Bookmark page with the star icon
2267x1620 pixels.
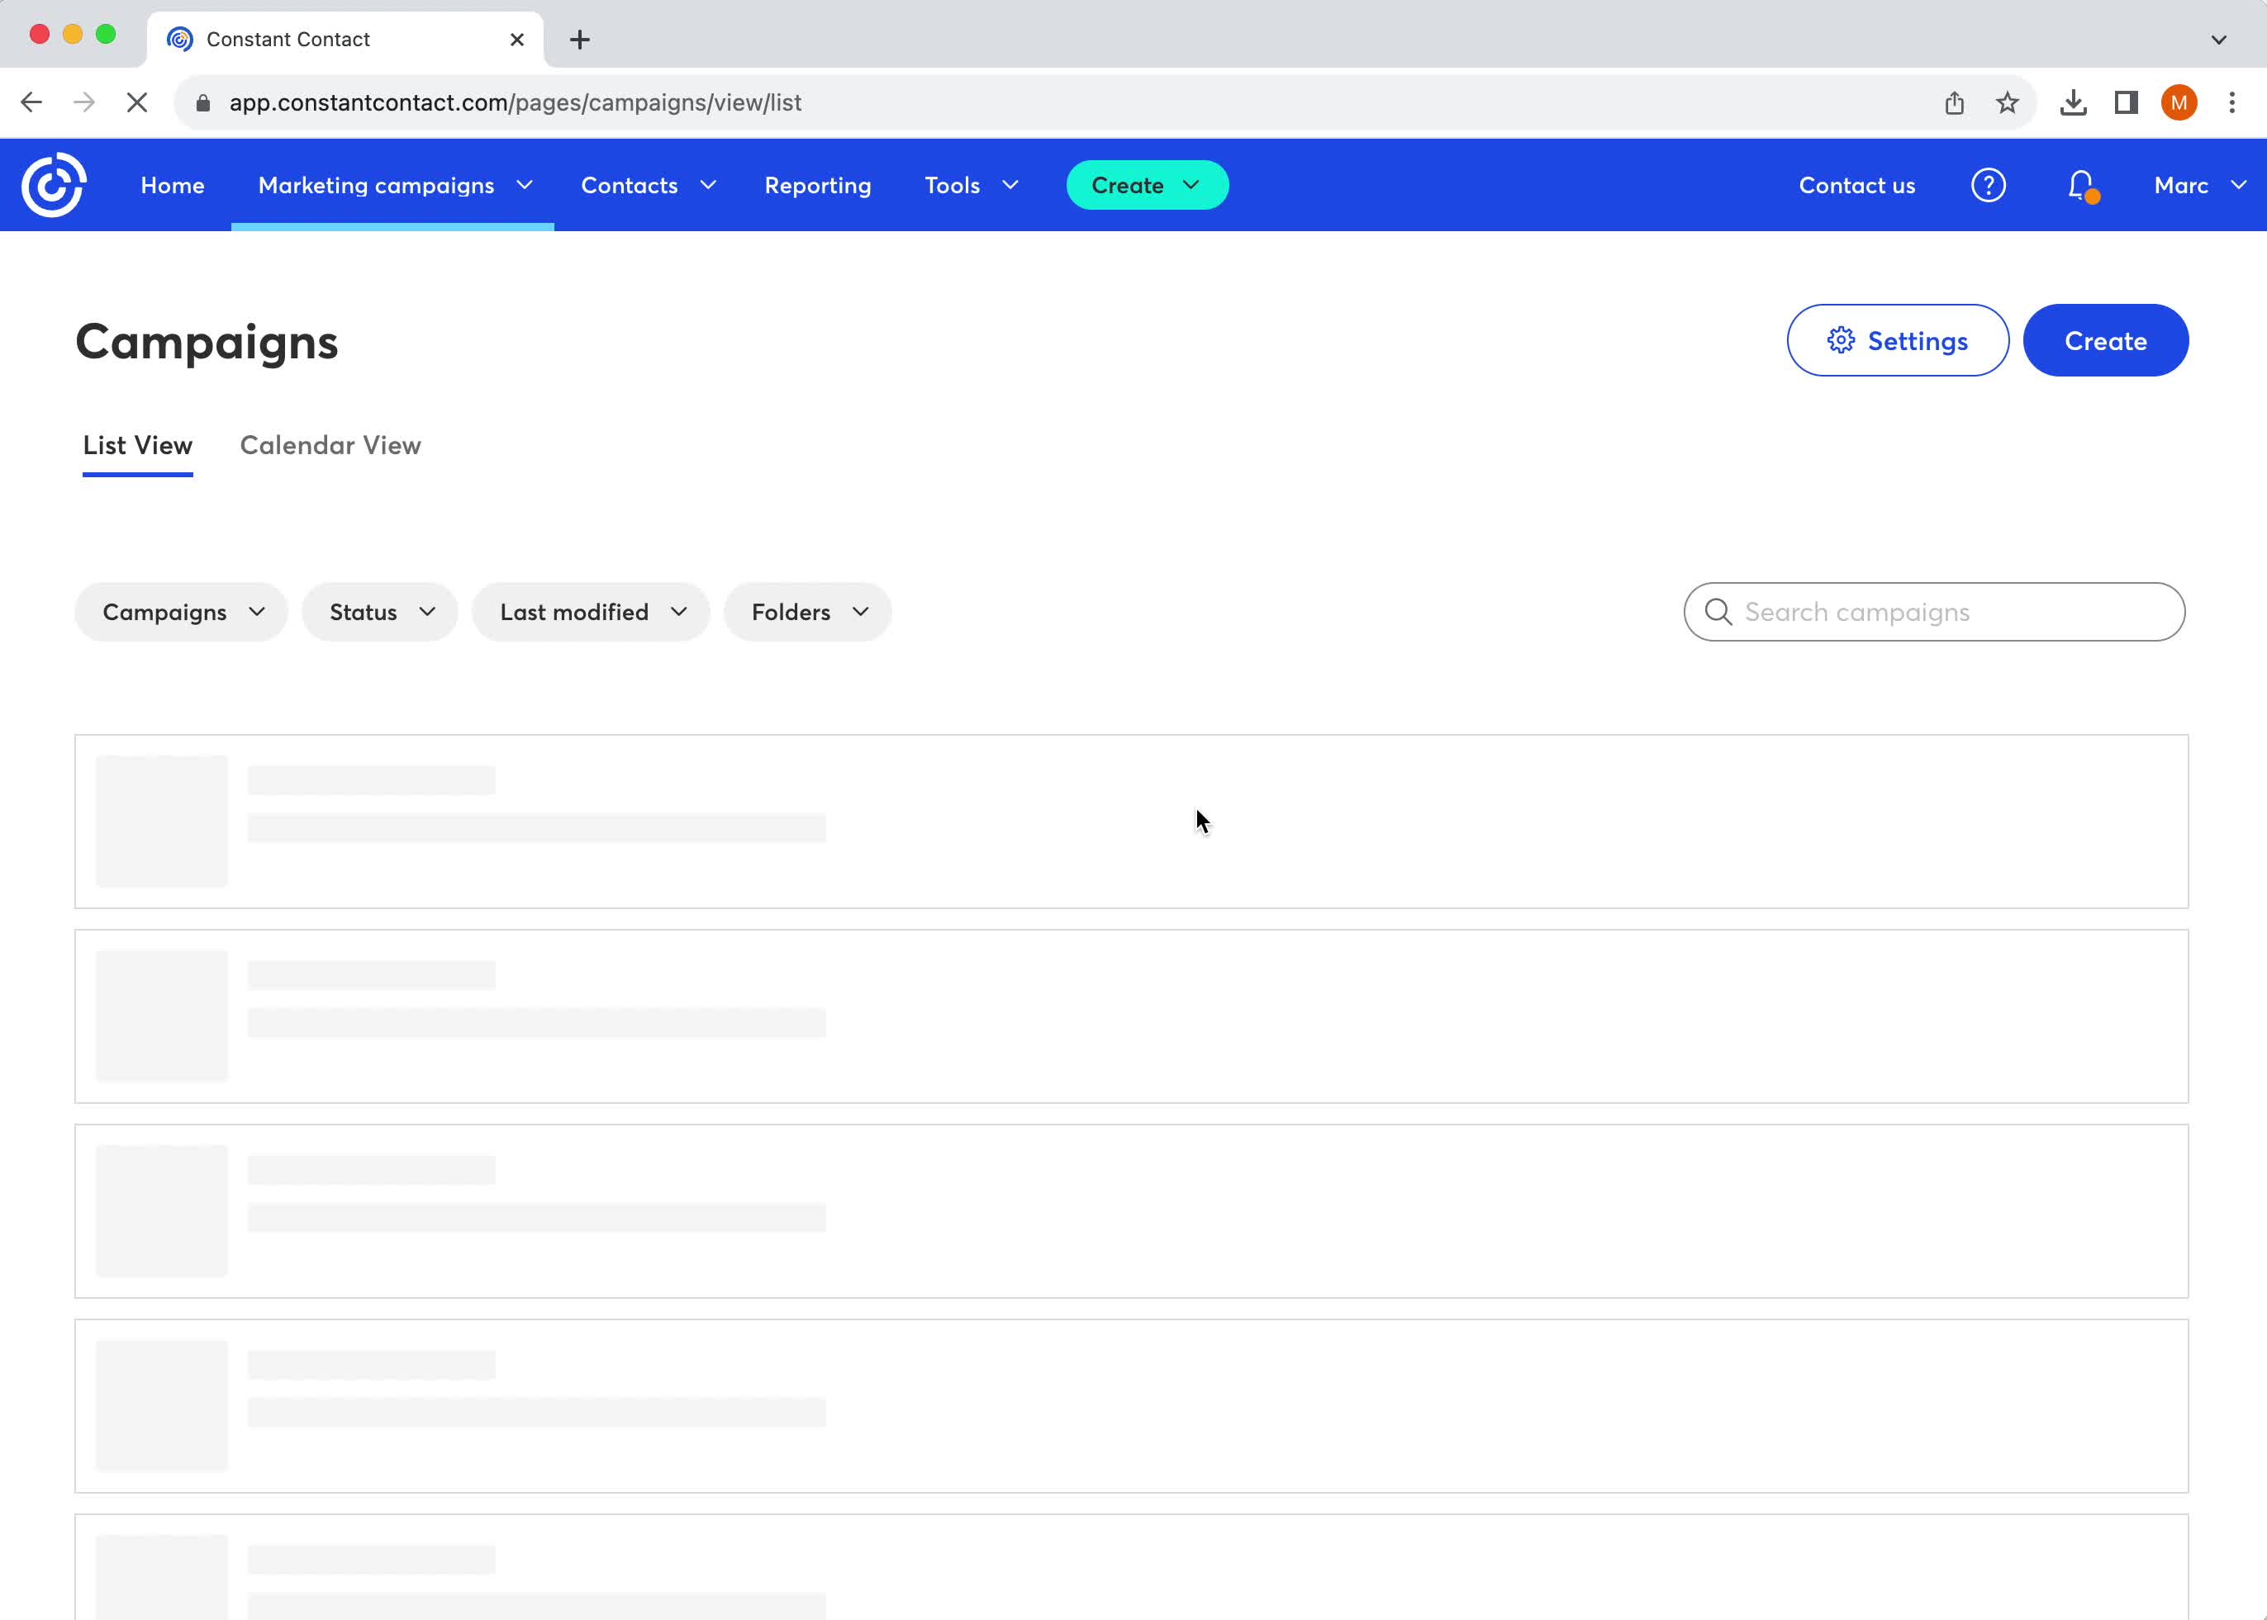click(2007, 102)
